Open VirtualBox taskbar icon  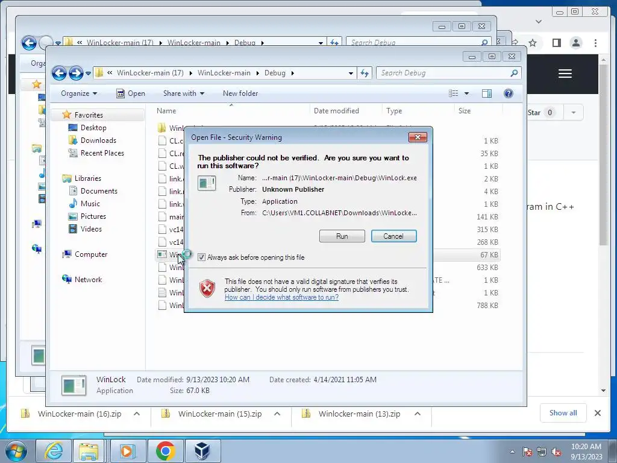[x=202, y=451]
